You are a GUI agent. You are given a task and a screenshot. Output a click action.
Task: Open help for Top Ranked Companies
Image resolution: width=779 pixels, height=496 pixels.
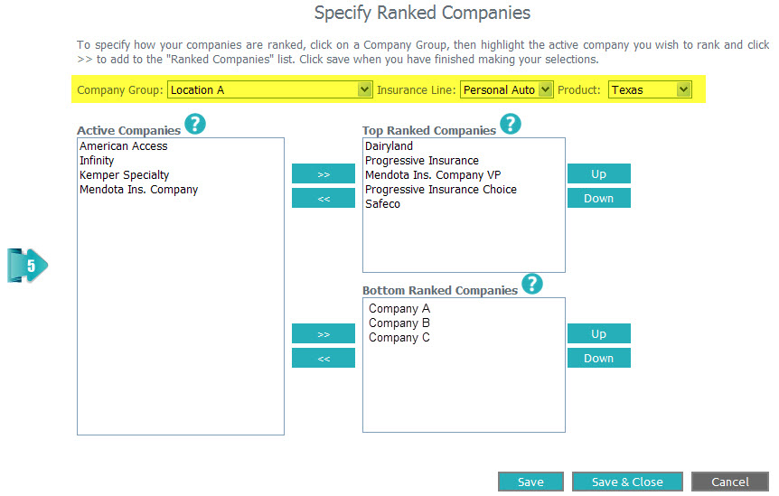point(511,124)
